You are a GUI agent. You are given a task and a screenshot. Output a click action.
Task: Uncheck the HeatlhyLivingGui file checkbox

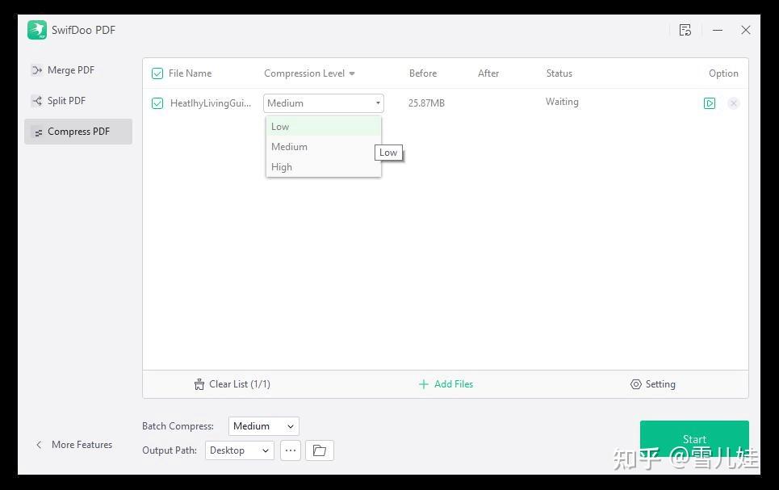(x=157, y=103)
